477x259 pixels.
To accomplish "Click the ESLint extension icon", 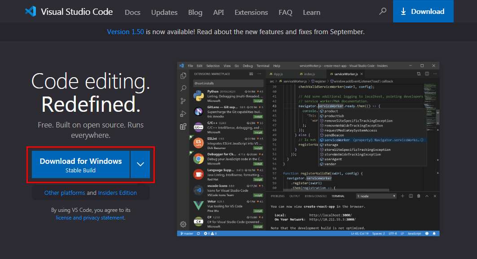I will (198, 143).
